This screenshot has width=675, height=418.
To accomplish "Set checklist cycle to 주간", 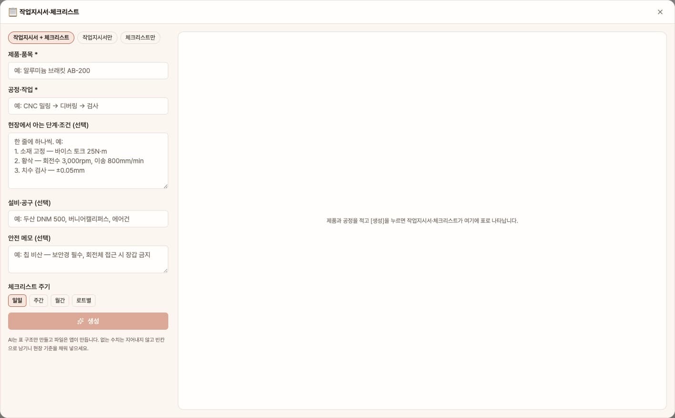I will (39, 301).
